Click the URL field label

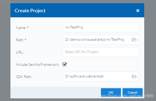[20, 52]
